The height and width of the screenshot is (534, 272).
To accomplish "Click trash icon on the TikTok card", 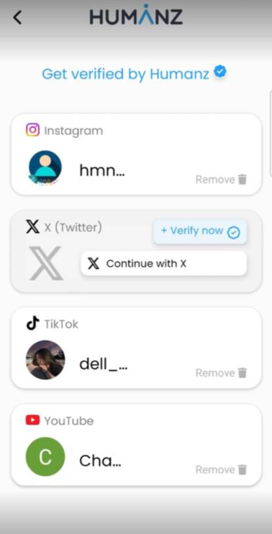I will (242, 373).
